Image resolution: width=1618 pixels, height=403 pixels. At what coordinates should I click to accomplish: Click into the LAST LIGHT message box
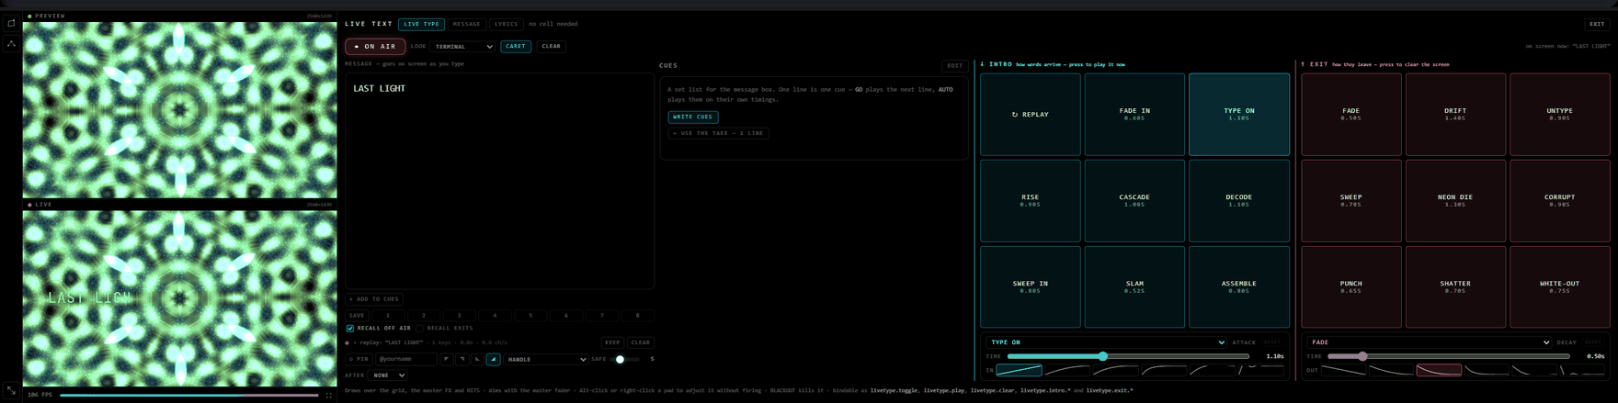499,182
